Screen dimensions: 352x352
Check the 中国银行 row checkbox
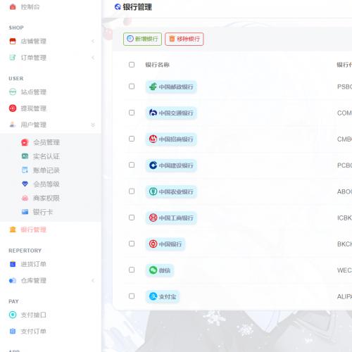click(132, 244)
